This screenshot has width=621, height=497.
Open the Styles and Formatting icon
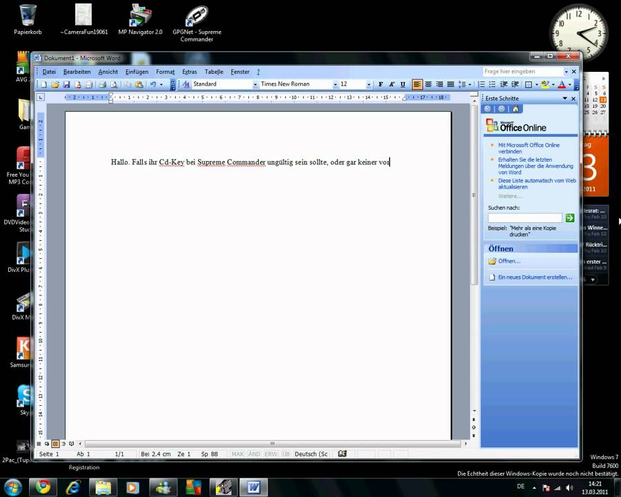click(x=186, y=84)
